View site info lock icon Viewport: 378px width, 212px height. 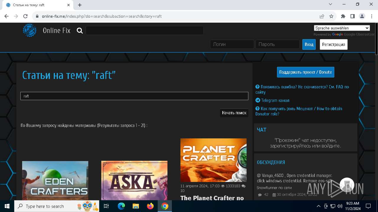coord(37,16)
